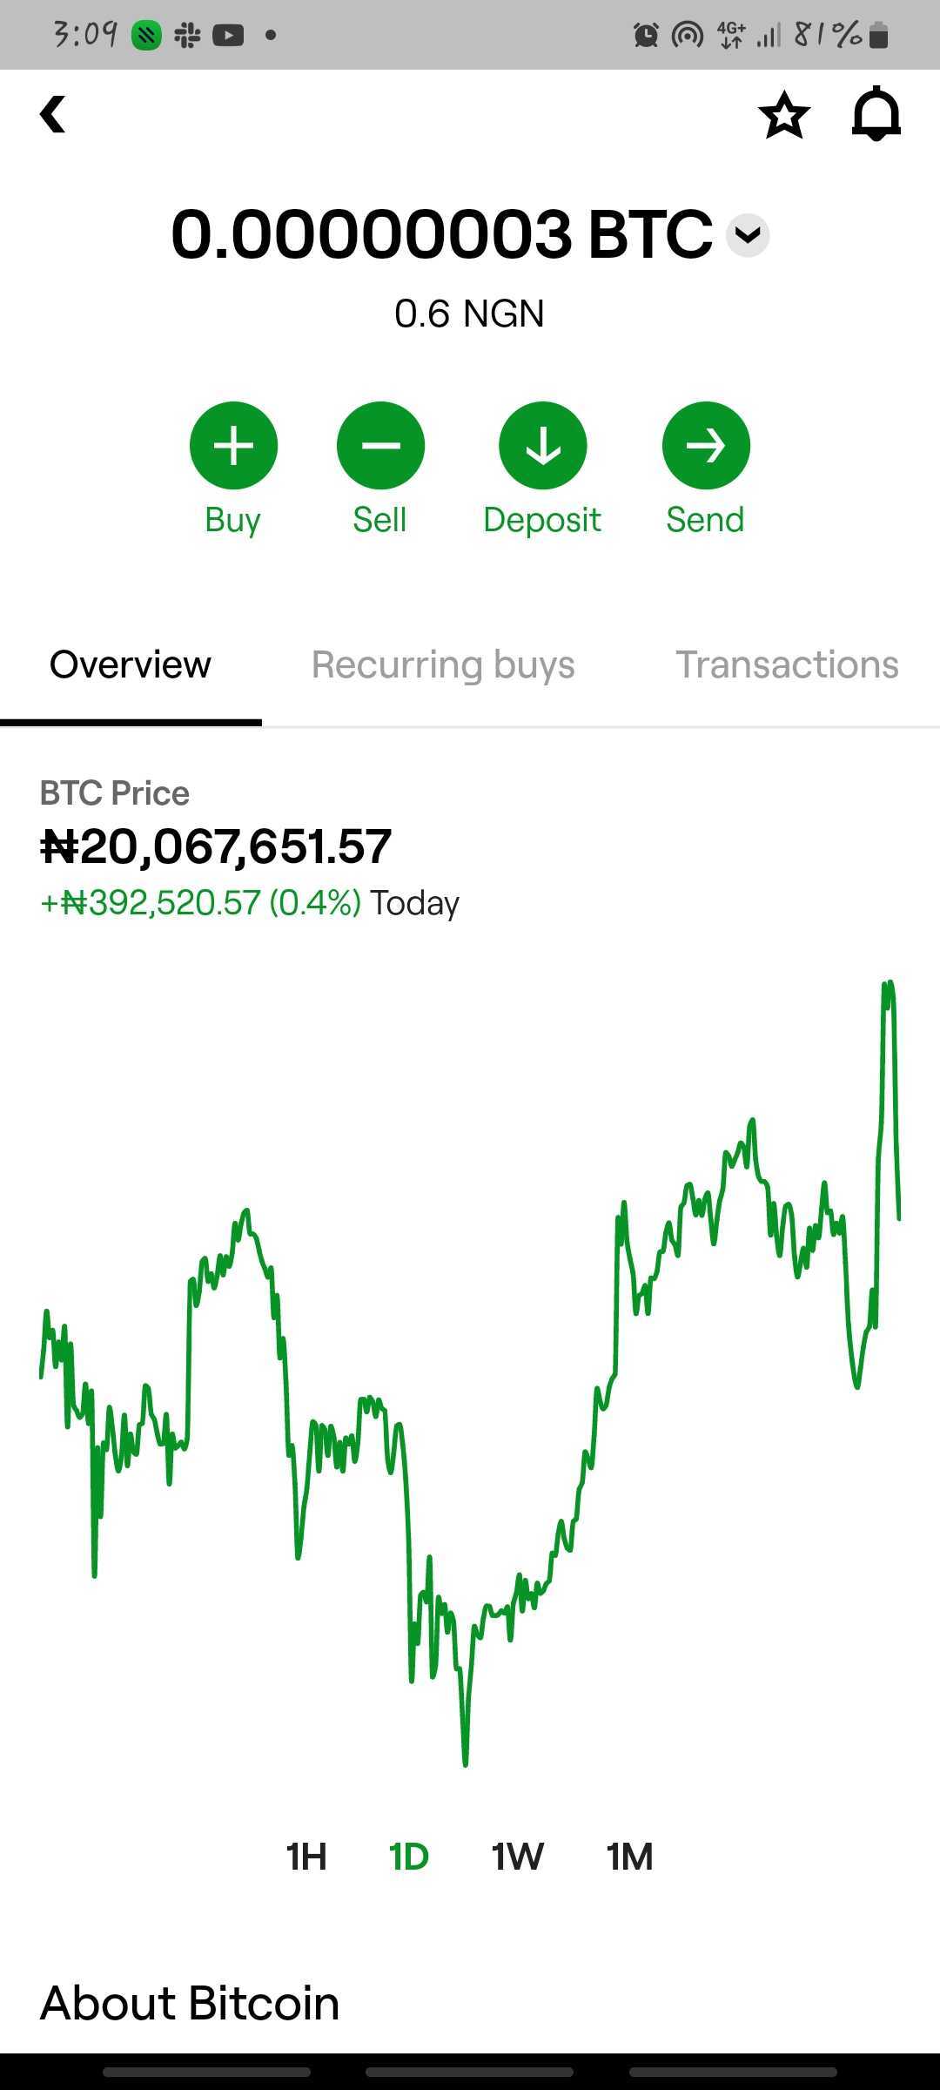This screenshot has height=2090, width=940.
Task: Select the 1H chart timeframe
Action: tap(306, 1857)
